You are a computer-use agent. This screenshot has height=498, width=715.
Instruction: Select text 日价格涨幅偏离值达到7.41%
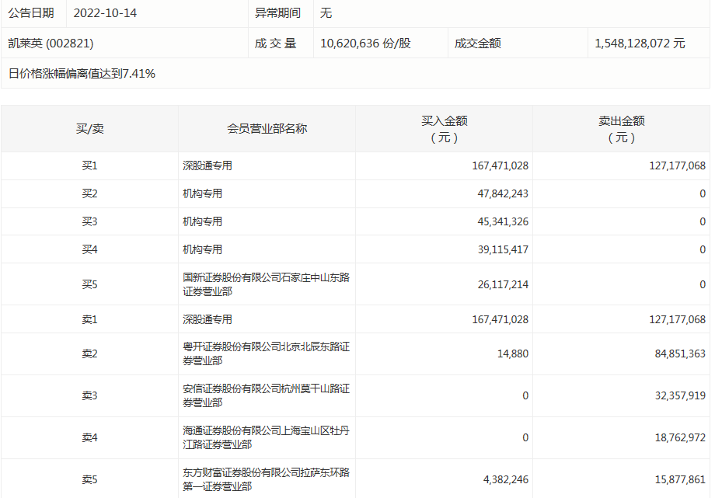coord(82,74)
